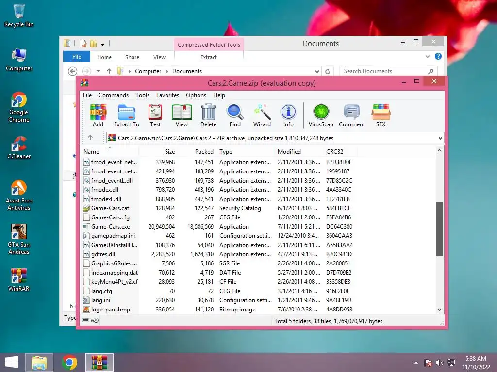The width and height of the screenshot is (497, 372).
Task: Sort by Packed column header
Action: [x=196, y=152]
